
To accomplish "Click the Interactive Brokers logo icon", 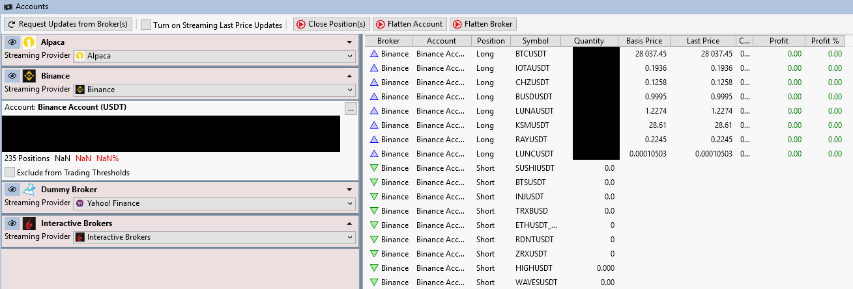I will click(x=29, y=223).
